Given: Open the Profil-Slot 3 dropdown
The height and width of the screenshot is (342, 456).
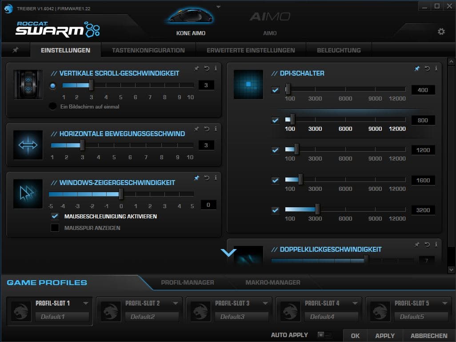Looking at the screenshot, I should 265,303.
